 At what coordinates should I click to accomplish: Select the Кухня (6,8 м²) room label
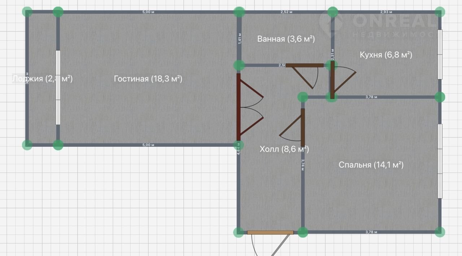click(x=386, y=55)
